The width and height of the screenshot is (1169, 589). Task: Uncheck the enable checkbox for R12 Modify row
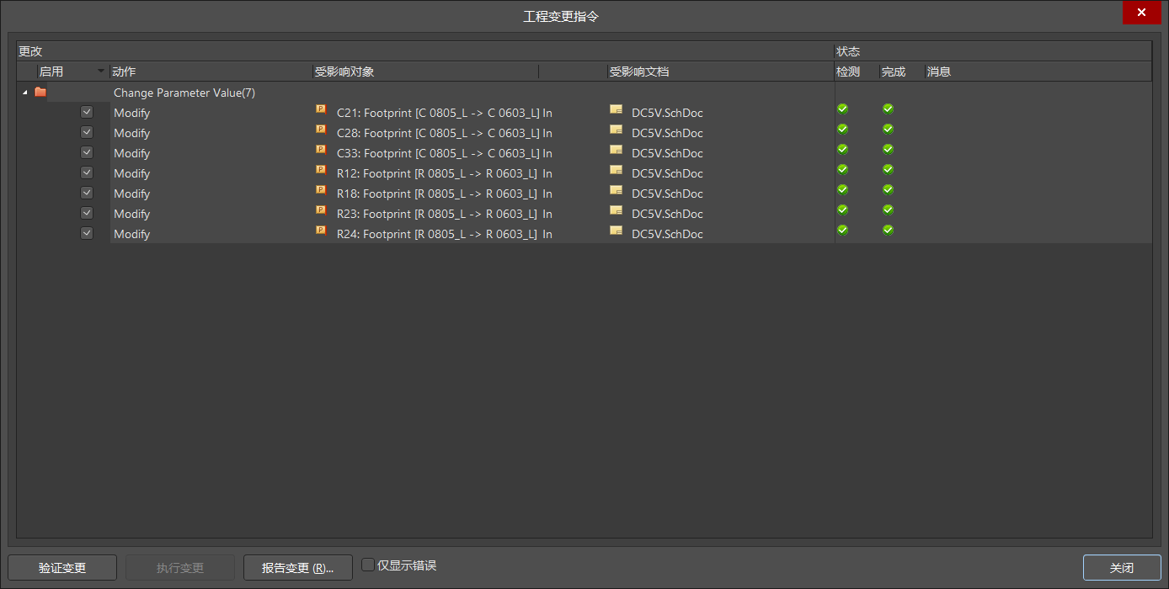(x=86, y=172)
